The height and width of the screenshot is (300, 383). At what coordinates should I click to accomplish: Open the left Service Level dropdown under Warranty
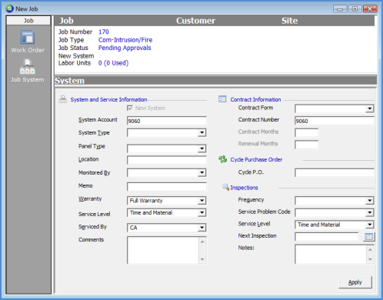[202, 212]
